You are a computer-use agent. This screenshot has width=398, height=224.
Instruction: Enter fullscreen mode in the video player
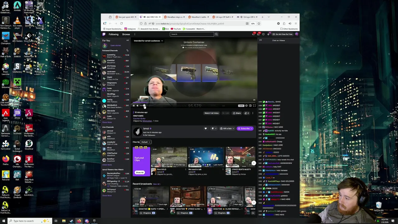[254, 106]
